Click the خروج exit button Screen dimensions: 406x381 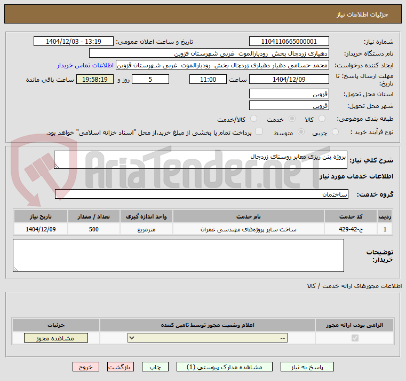tap(86, 367)
